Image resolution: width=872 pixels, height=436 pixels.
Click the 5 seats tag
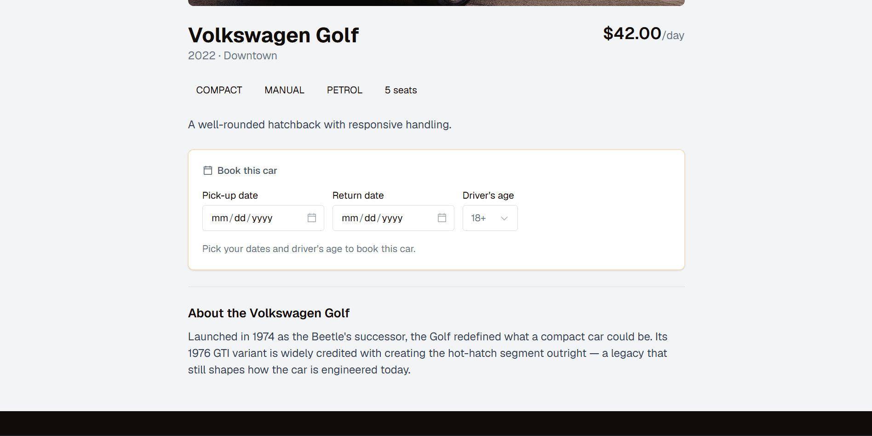401,90
